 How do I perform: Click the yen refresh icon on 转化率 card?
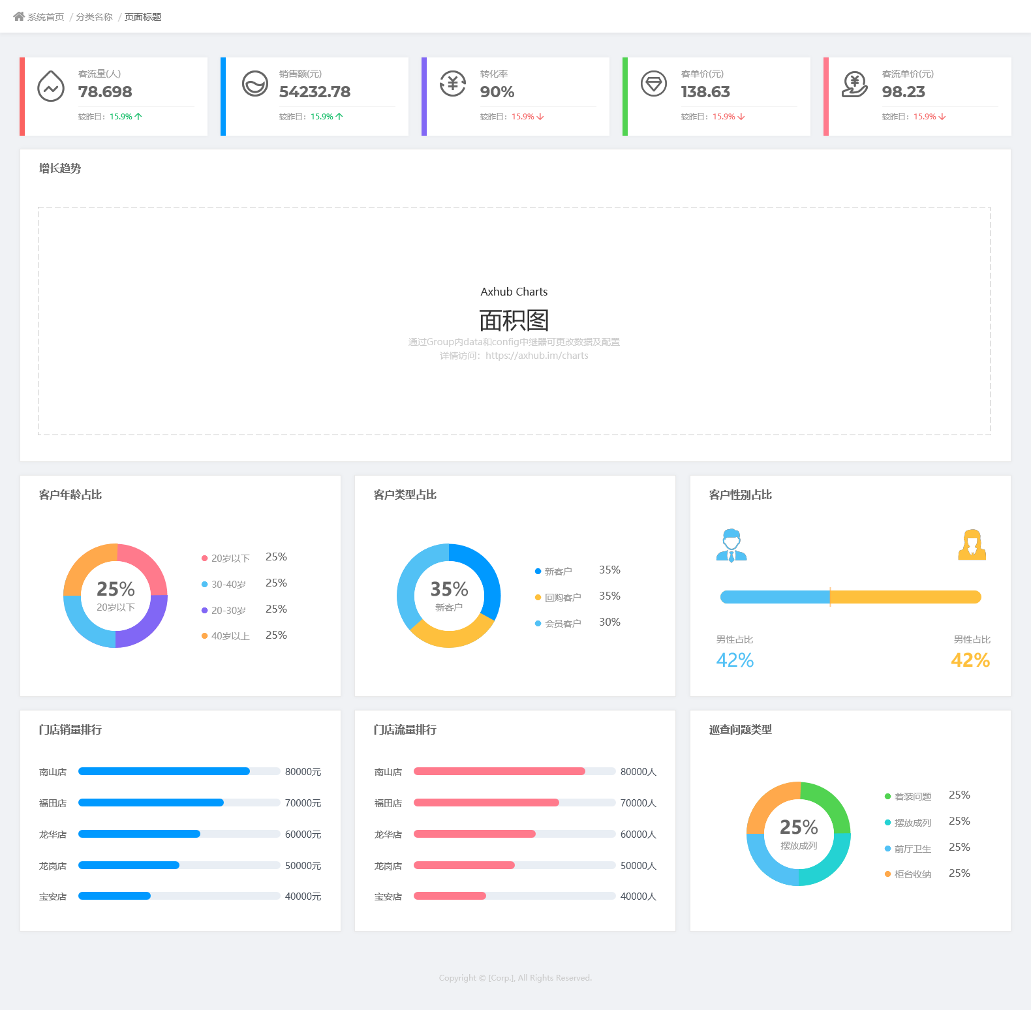pyautogui.click(x=453, y=84)
